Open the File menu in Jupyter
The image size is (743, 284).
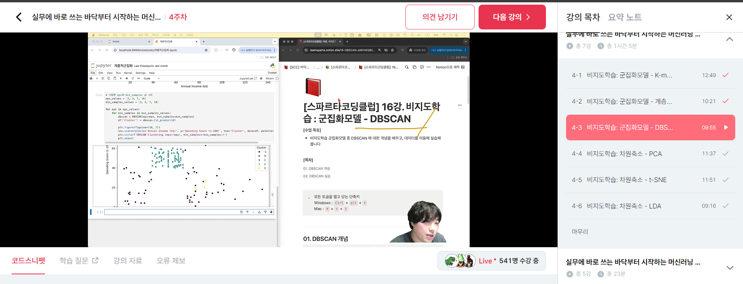click(93, 73)
